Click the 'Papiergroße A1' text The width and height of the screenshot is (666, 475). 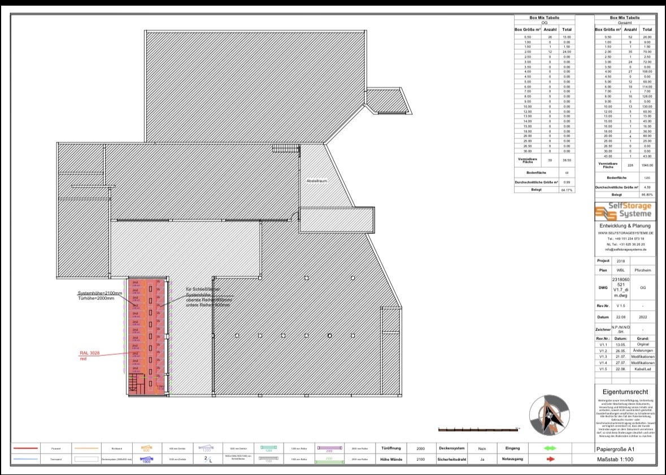tap(615, 449)
